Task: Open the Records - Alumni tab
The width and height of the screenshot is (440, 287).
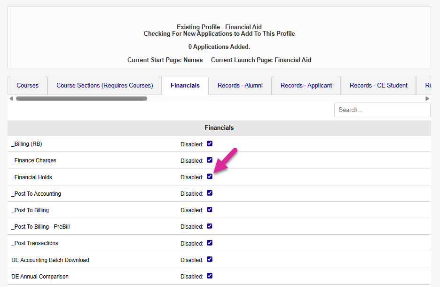Action: coord(240,86)
